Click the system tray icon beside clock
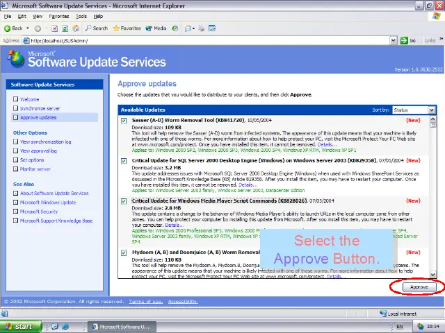This screenshot has height=333, width=445. [x=420, y=327]
